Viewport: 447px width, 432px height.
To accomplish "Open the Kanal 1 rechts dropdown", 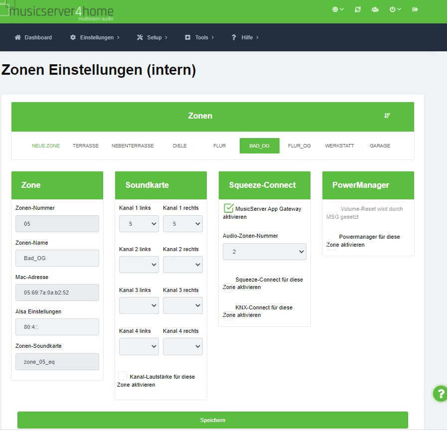I will point(183,224).
